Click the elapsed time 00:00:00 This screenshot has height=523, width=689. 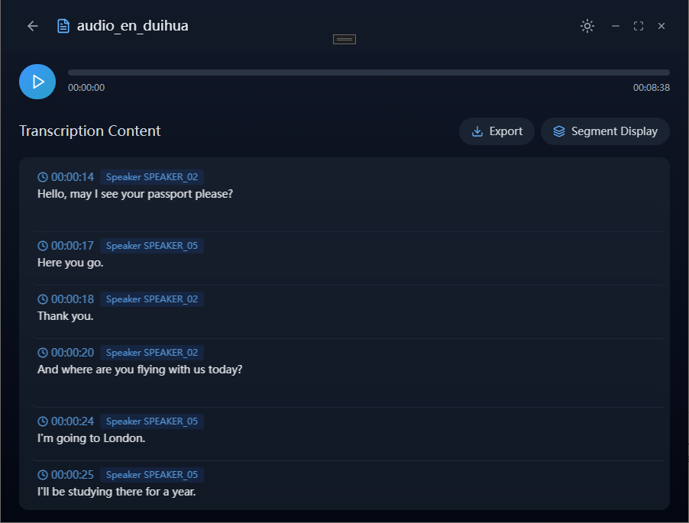pyautogui.click(x=86, y=88)
